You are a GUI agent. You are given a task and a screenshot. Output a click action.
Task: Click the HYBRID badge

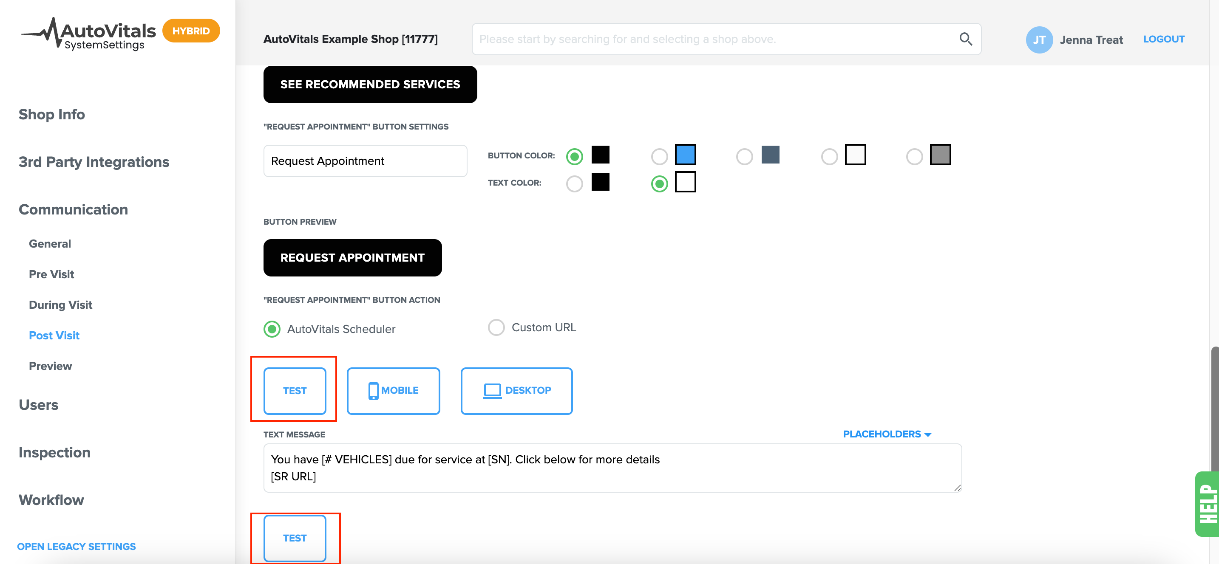coord(191,30)
